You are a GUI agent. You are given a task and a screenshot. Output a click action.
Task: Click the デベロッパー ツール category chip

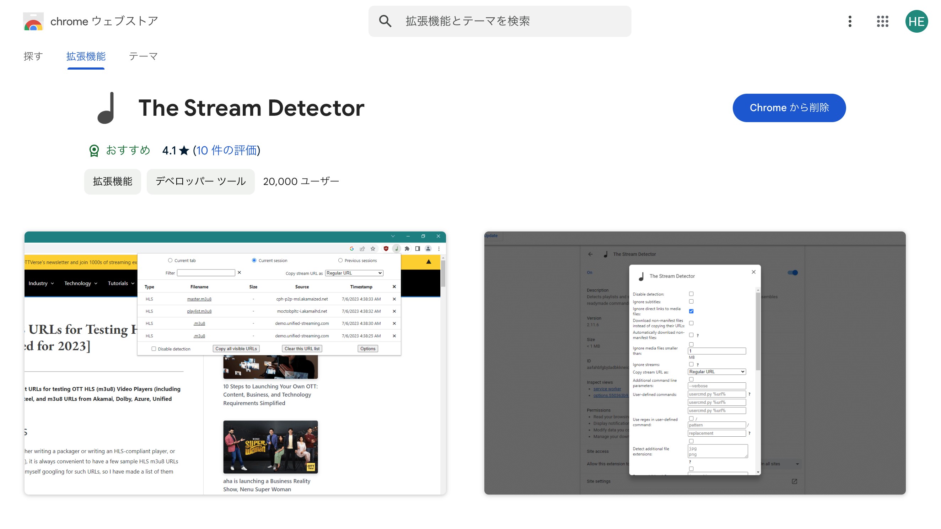[x=200, y=181]
